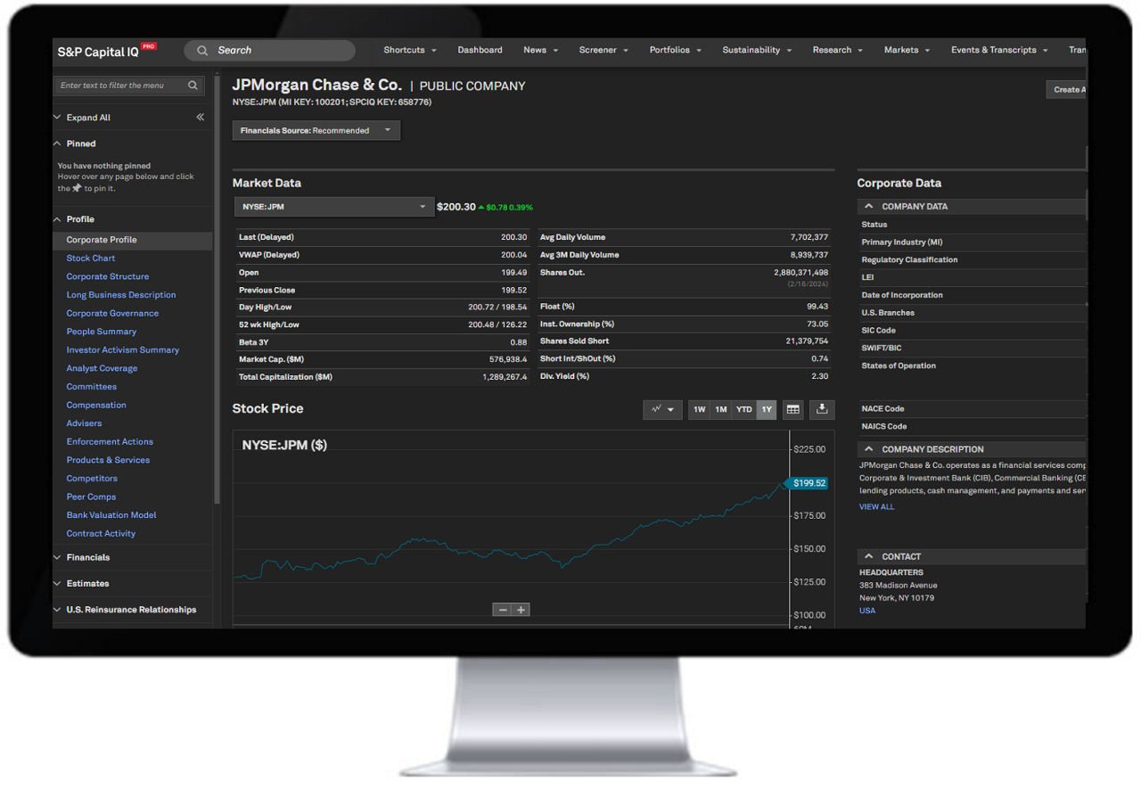Select the YTD chart range
1141x788 pixels.
click(744, 409)
